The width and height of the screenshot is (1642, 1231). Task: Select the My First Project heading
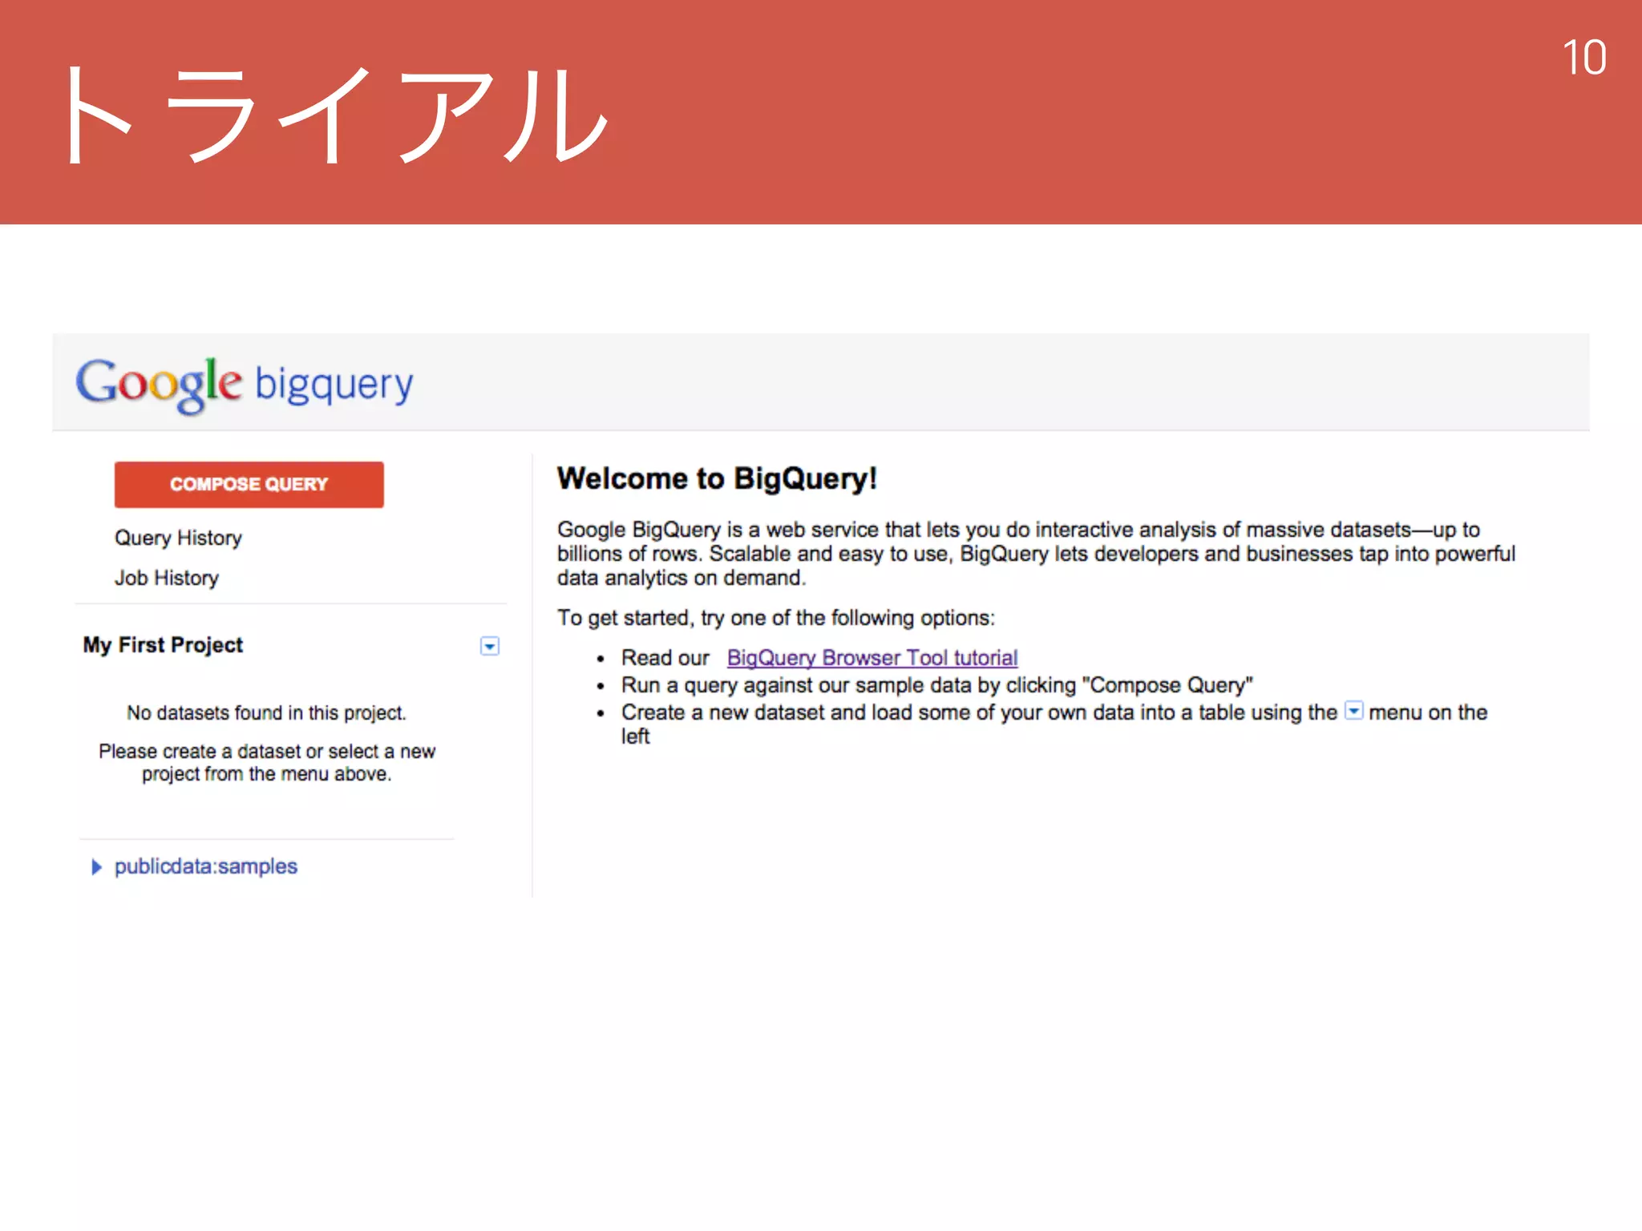point(163,645)
